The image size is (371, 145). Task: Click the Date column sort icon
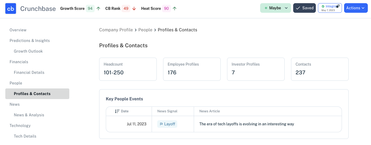(117, 111)
